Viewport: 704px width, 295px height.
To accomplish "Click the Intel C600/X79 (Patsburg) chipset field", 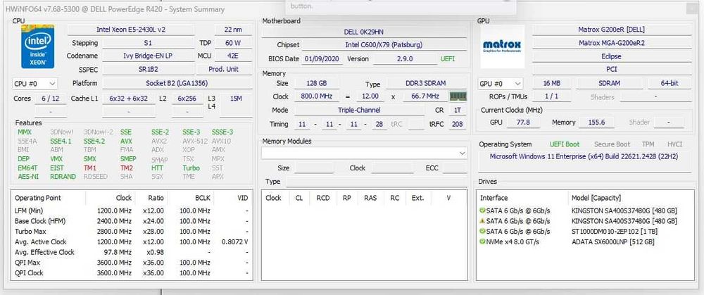I will [384, 45].
